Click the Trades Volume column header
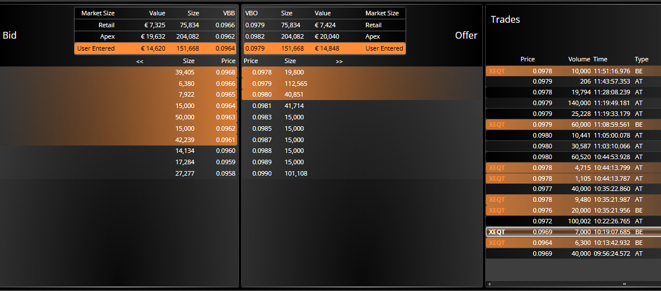The width and height of the screenshot is (661, 291). click(x=579, y=59)
